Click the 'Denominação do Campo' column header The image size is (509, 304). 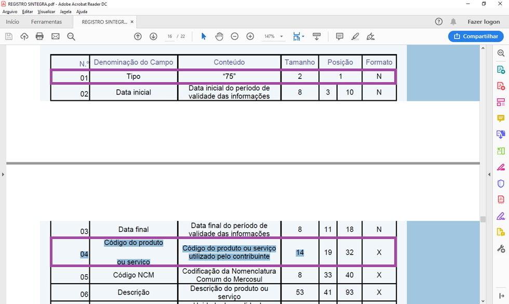(x=133, y=62)
